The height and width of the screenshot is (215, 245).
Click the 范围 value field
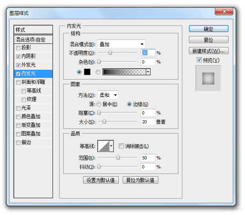coord(148,158)
